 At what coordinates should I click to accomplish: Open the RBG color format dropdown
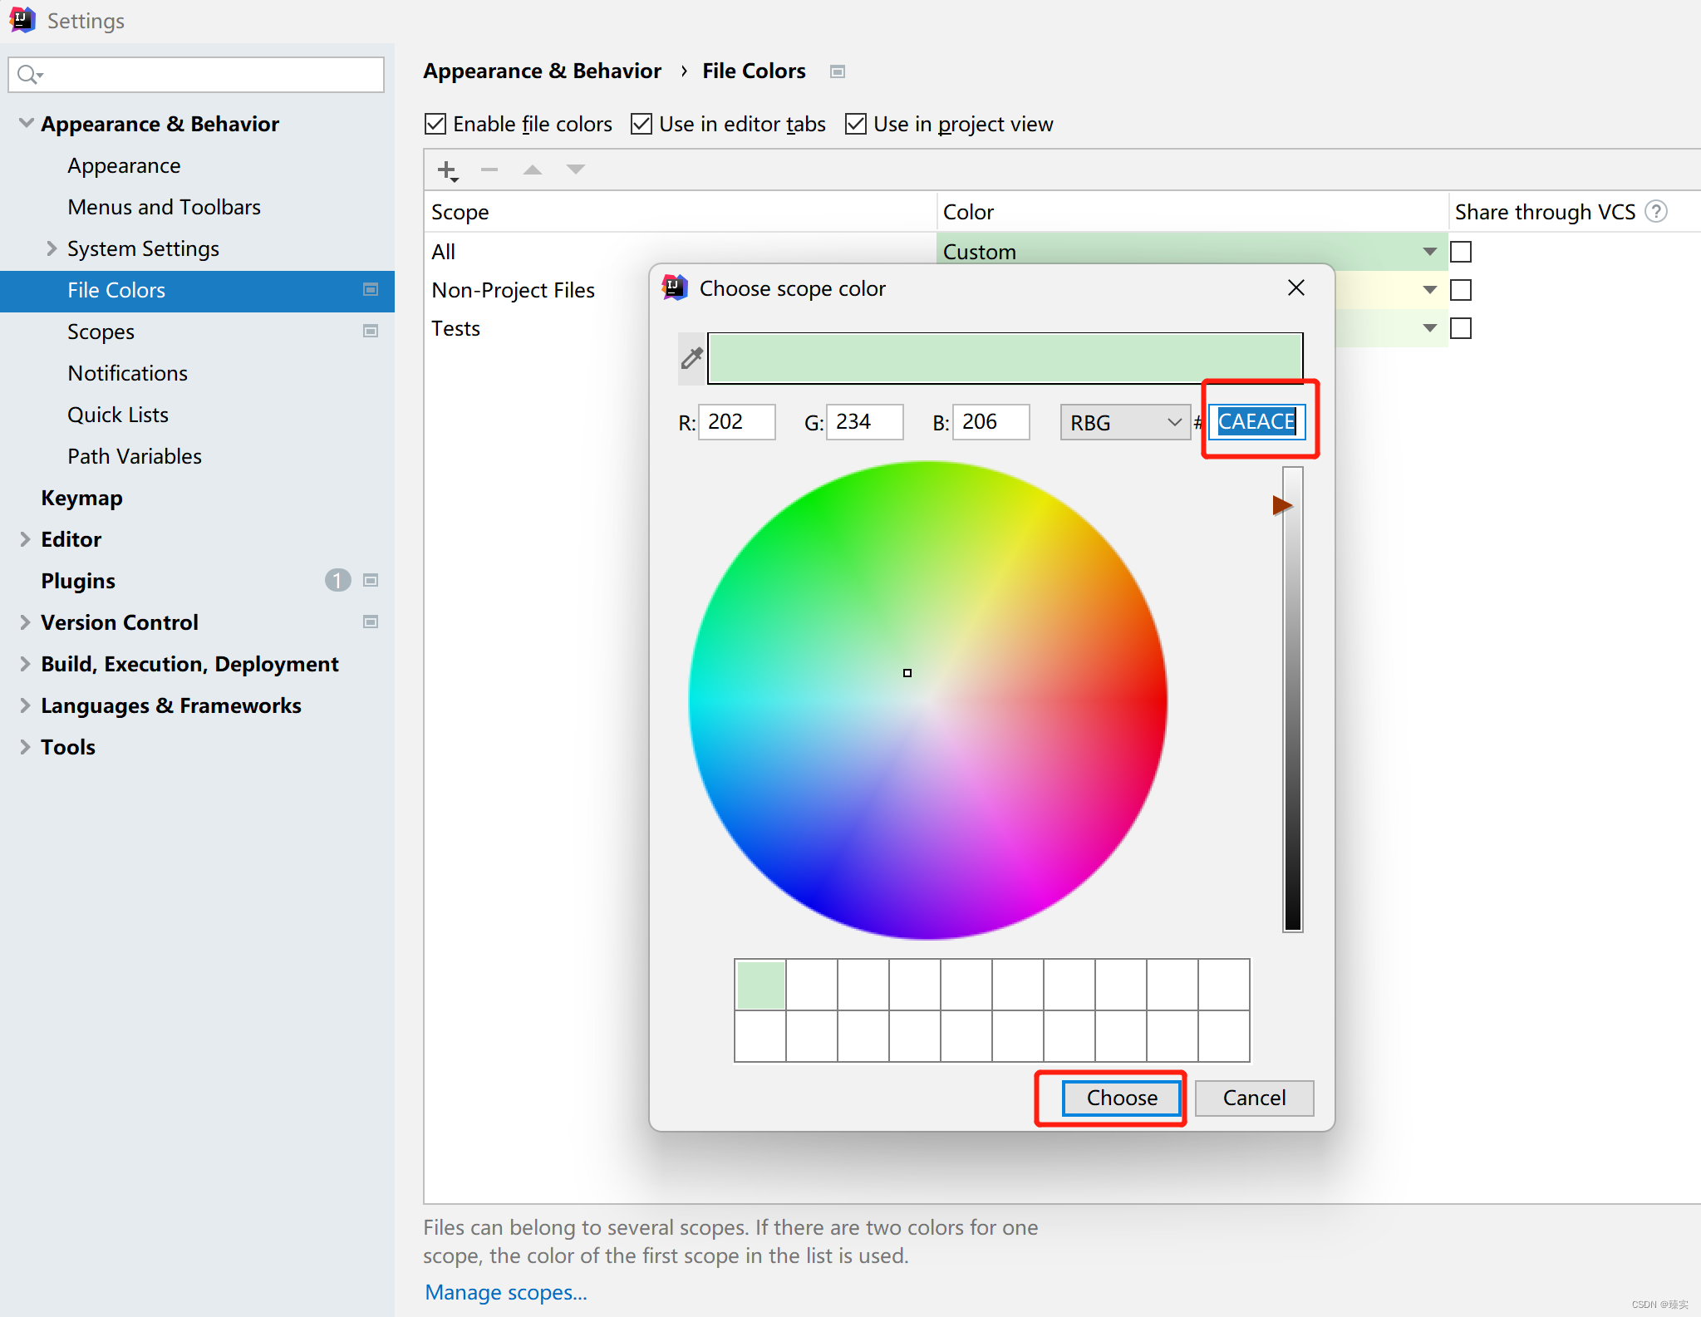(x=1124, y=422)
